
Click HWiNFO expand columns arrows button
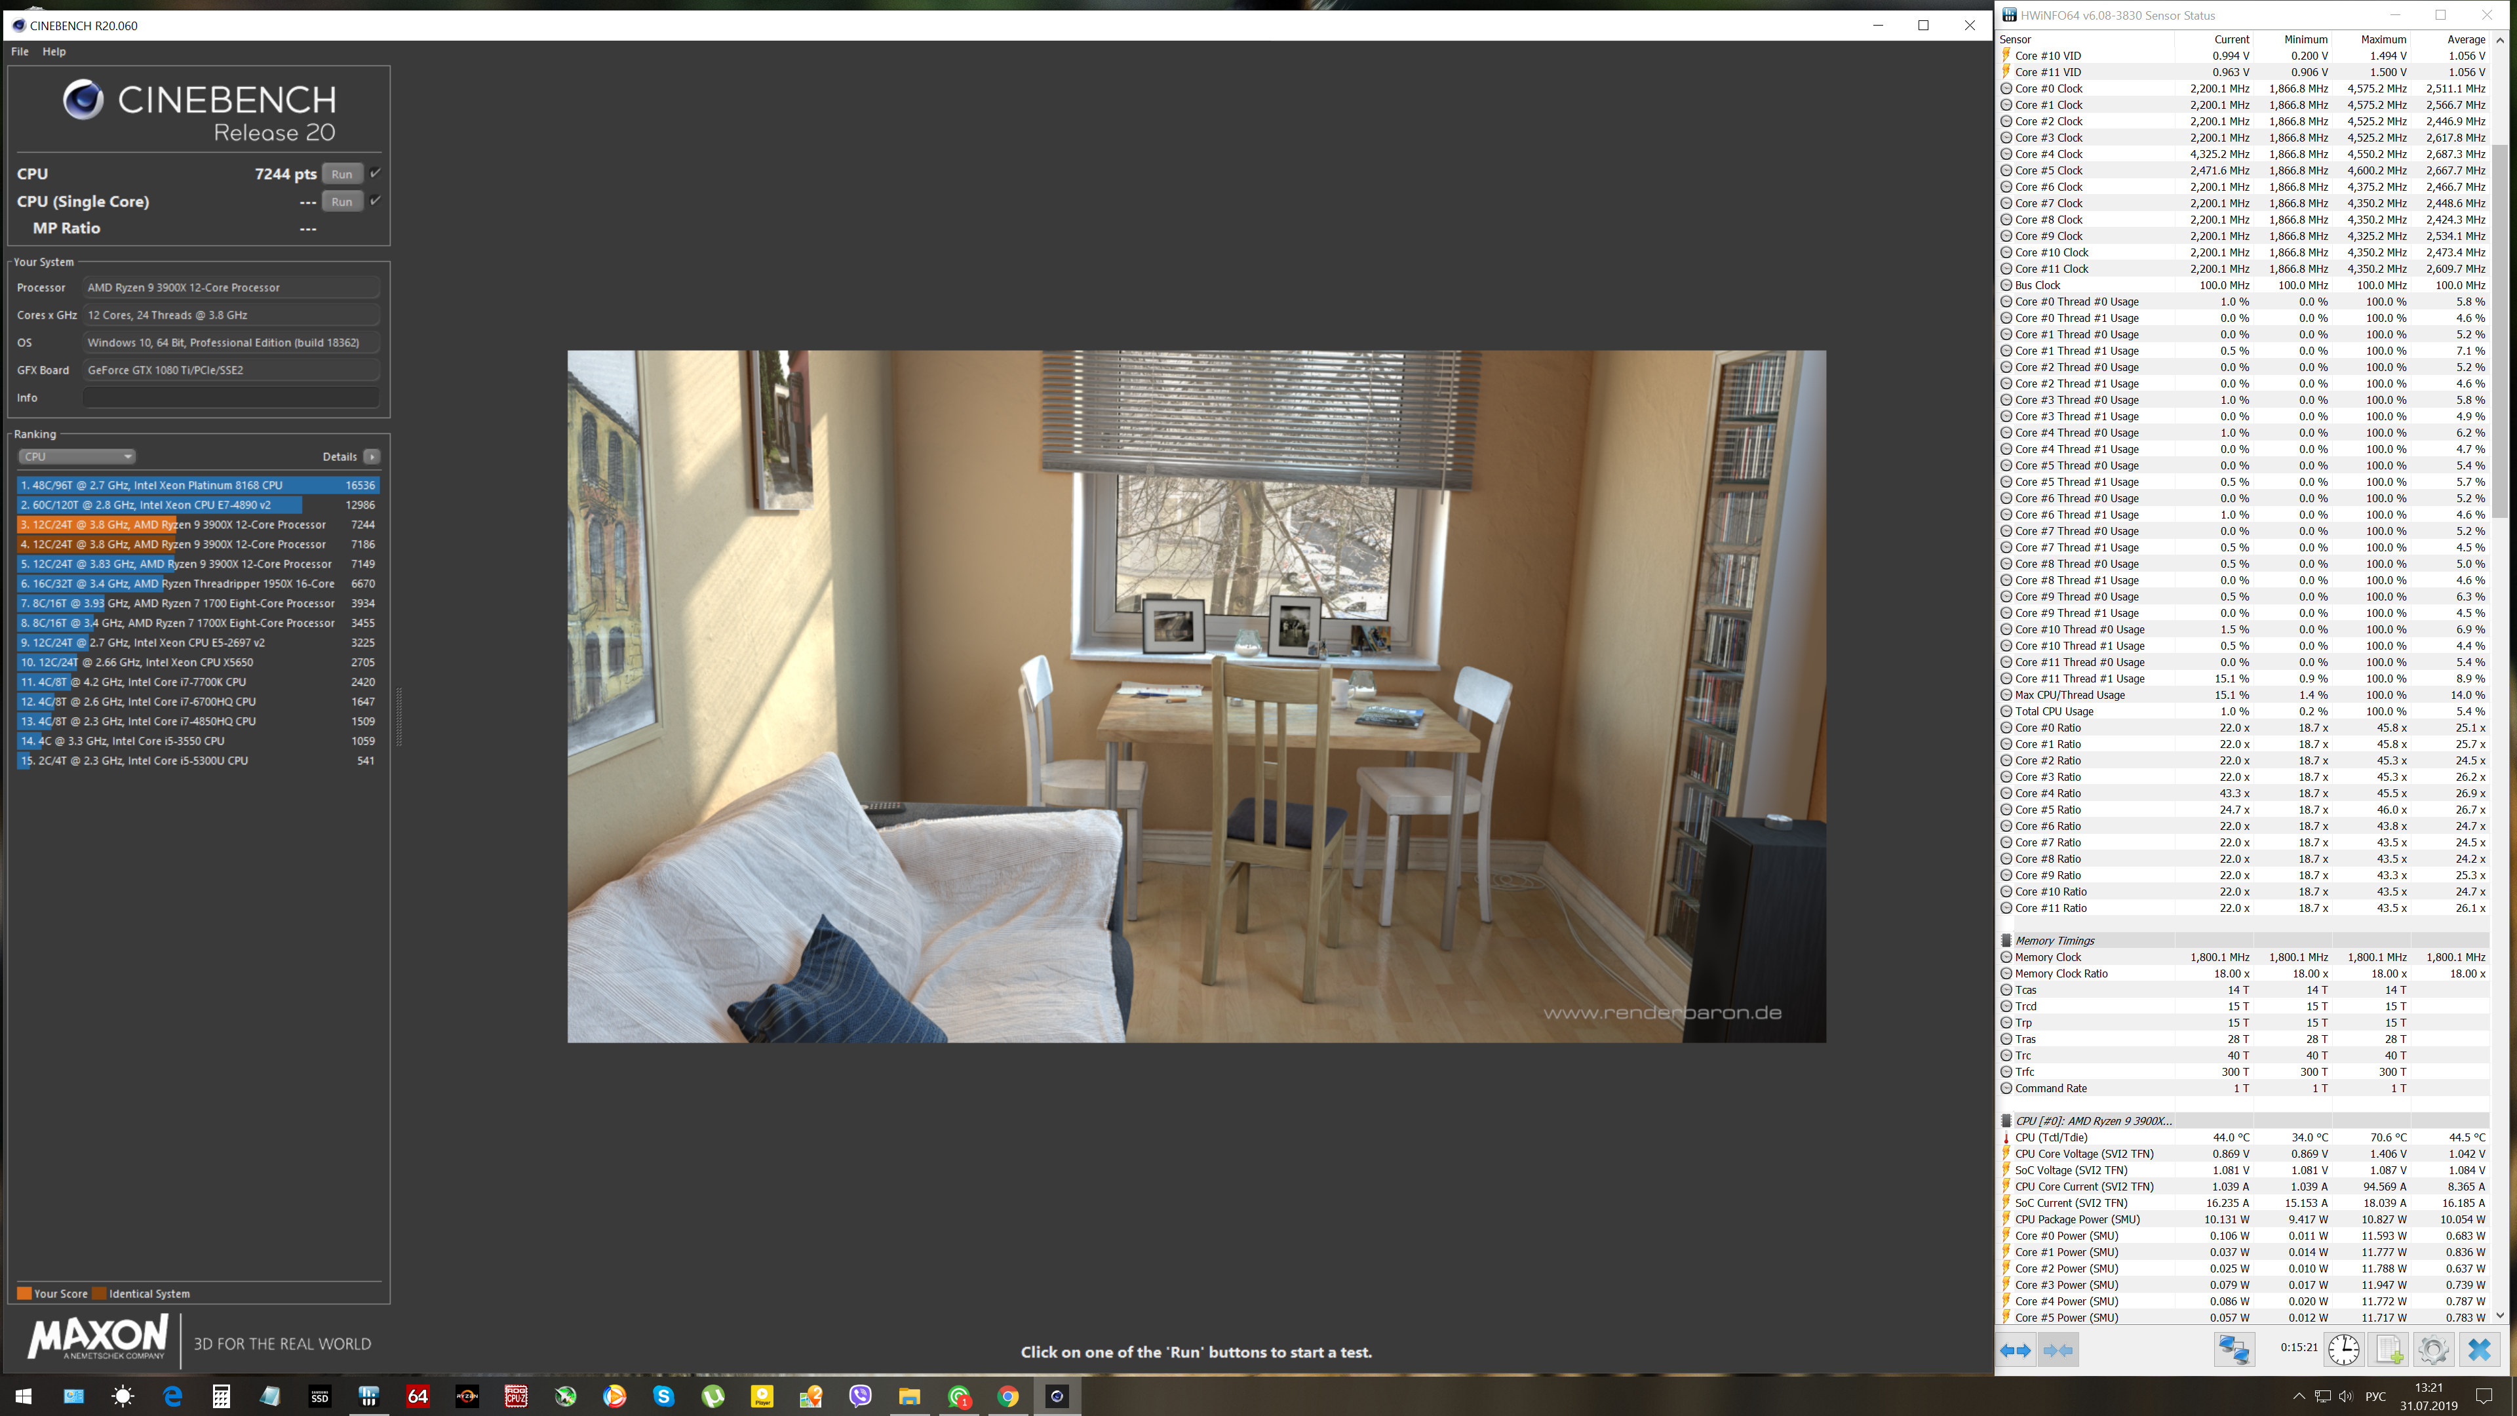[2015, 1350]
